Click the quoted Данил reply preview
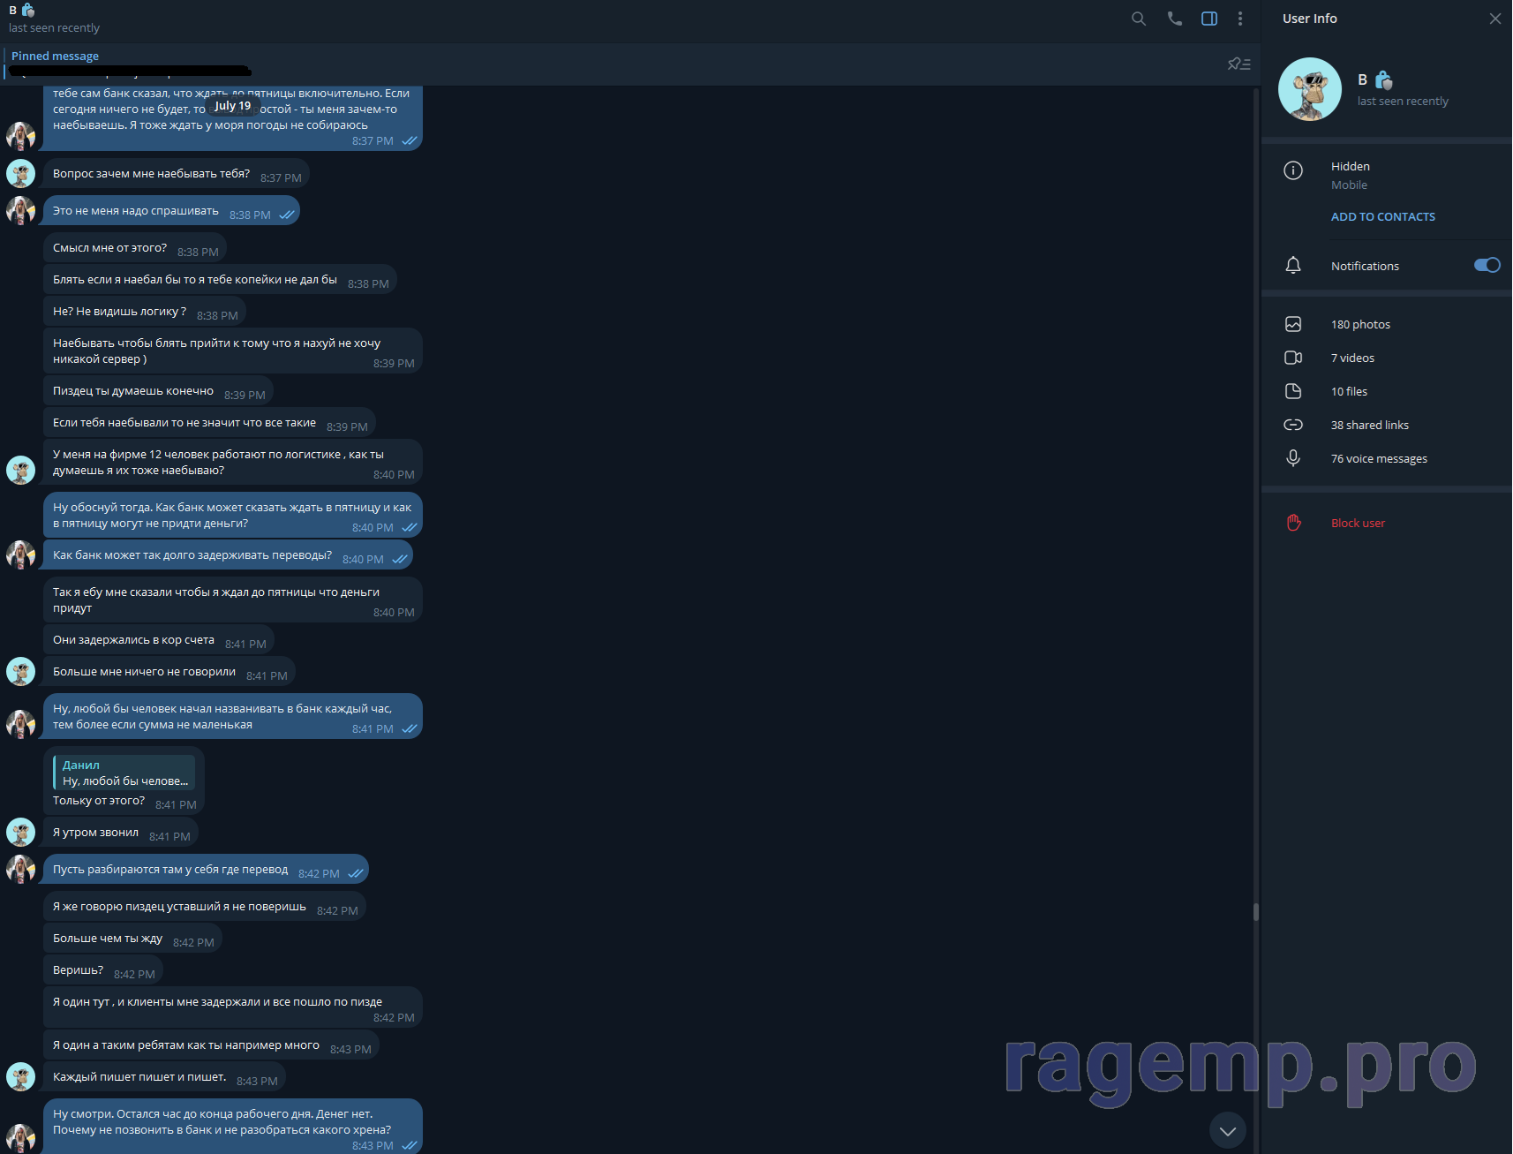 pyautogui.click(x=124, y=773)
